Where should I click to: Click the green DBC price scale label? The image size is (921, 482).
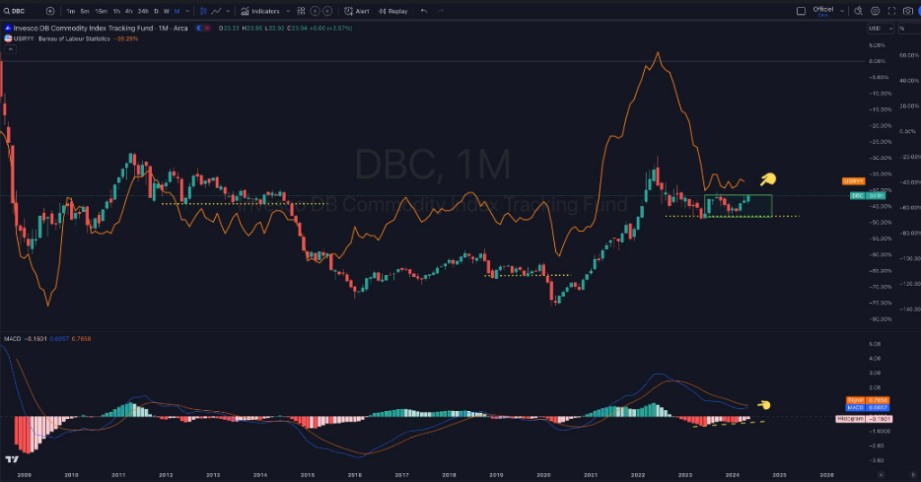(x=868, y=195)
